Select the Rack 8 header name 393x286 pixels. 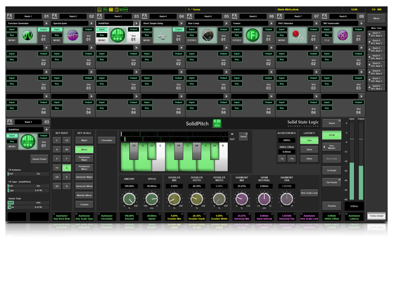[343, 16]
